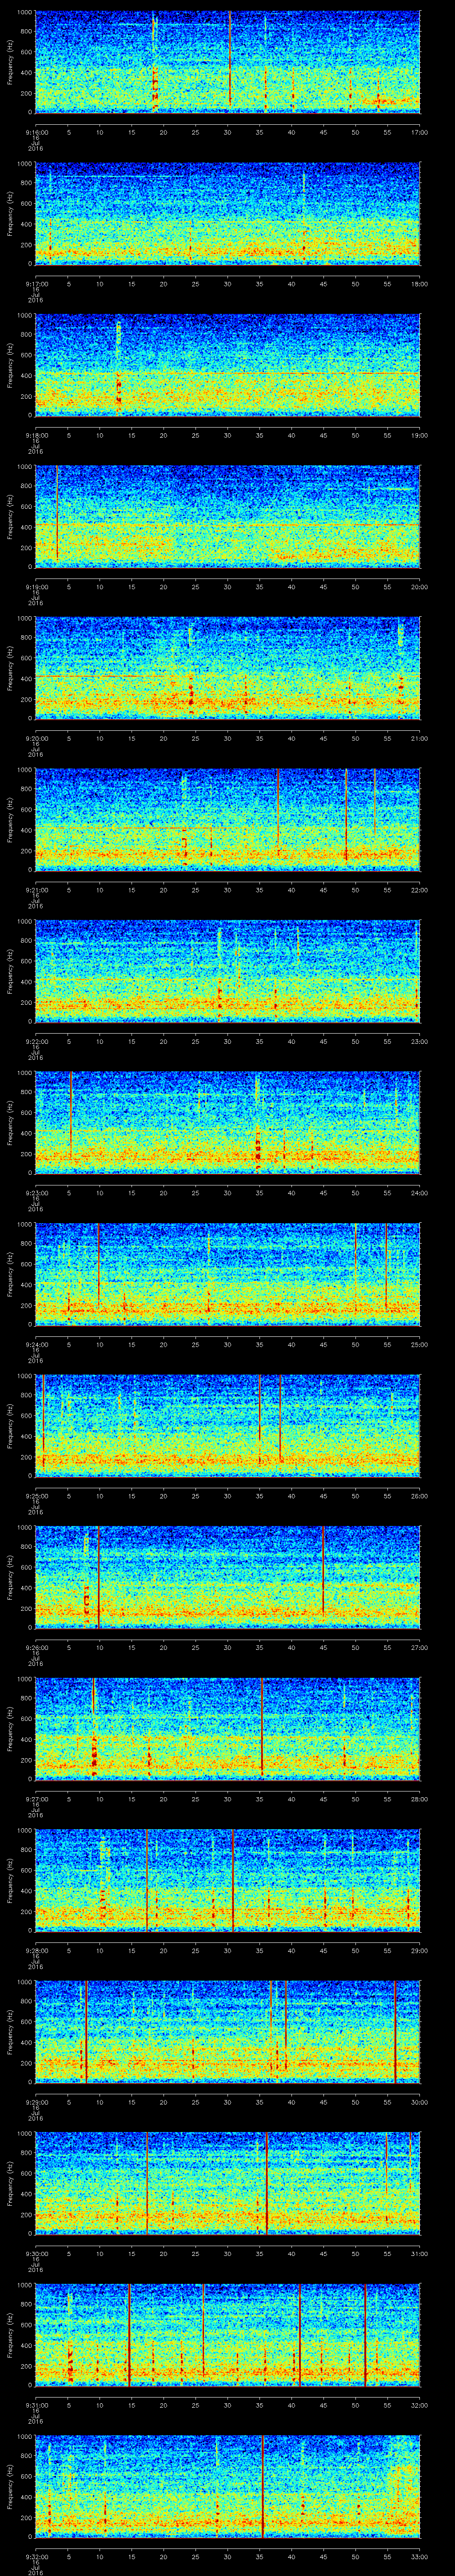Select the "26:00" end time label
This screenshot has height=2576, width=455.
click(419, 1496)
